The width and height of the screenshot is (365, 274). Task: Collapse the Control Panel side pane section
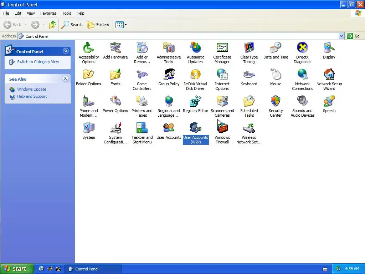66,51
